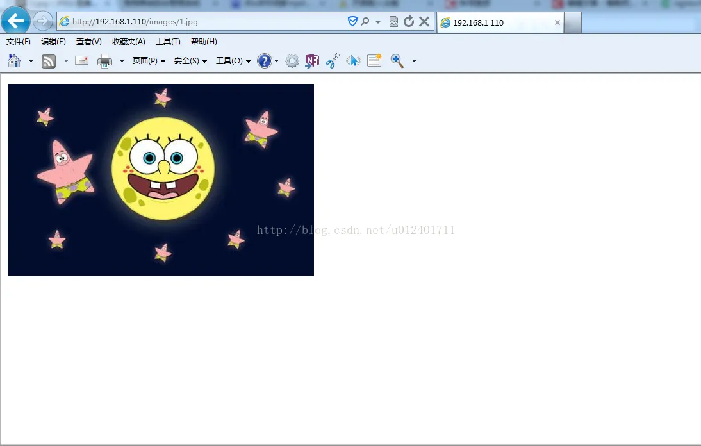The image size is (701, 446).
Task: Click the Forward navigation arrow
Action: tap(42, 21)
